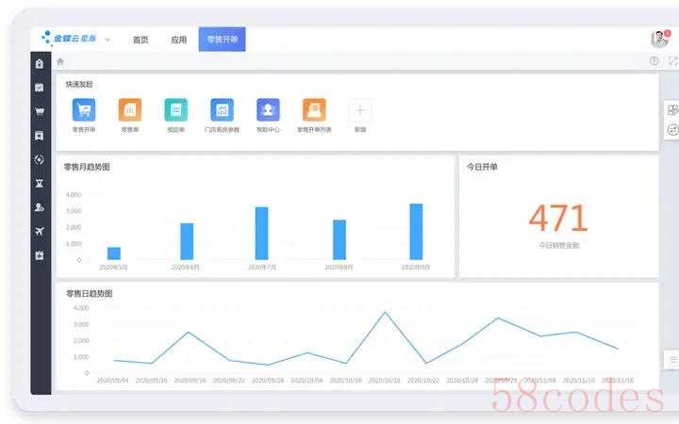This screenshot has width=679, height=424.
Task: Launch the purple person-icon shortcut
Action: (268, 110)
